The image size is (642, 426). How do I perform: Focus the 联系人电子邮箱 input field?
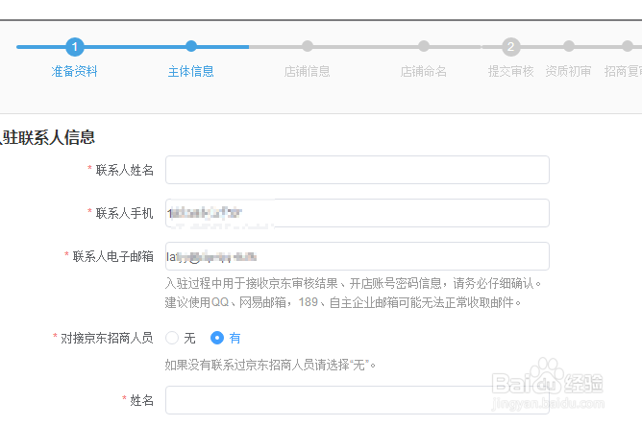(357, 256)
